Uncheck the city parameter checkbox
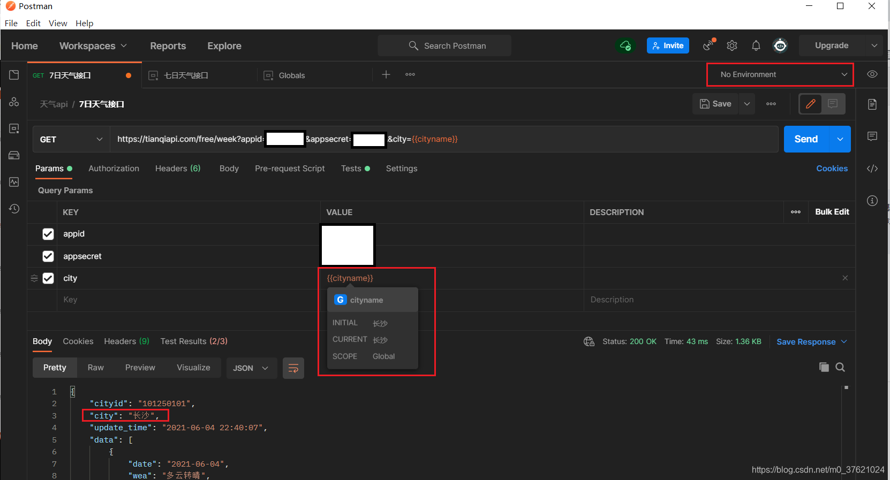Viewport: 890px width, 480px height. (x=48, y=278)
